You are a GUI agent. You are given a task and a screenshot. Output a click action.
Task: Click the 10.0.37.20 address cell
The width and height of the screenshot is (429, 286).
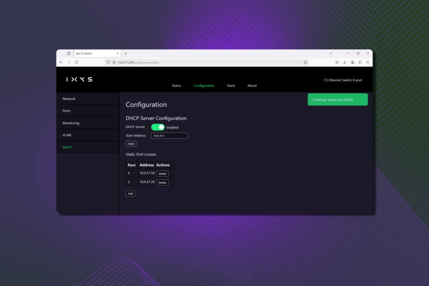point(147,182)
